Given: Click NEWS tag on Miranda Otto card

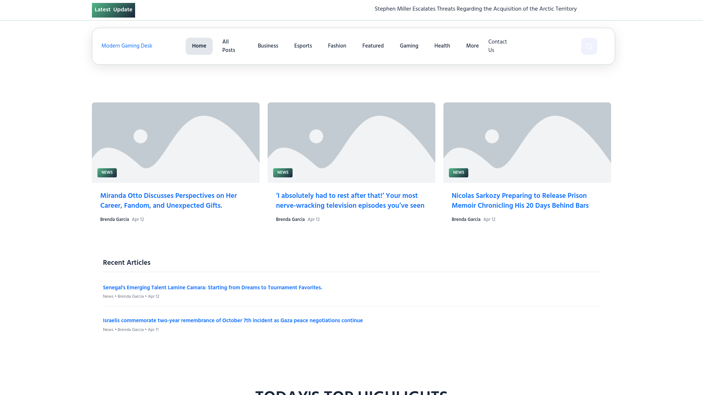Looking at the screenshot, I should [107, 173].
